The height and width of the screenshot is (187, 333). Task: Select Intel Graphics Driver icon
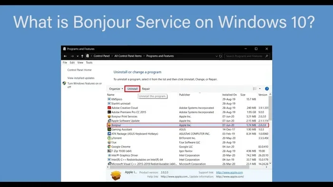109,155
